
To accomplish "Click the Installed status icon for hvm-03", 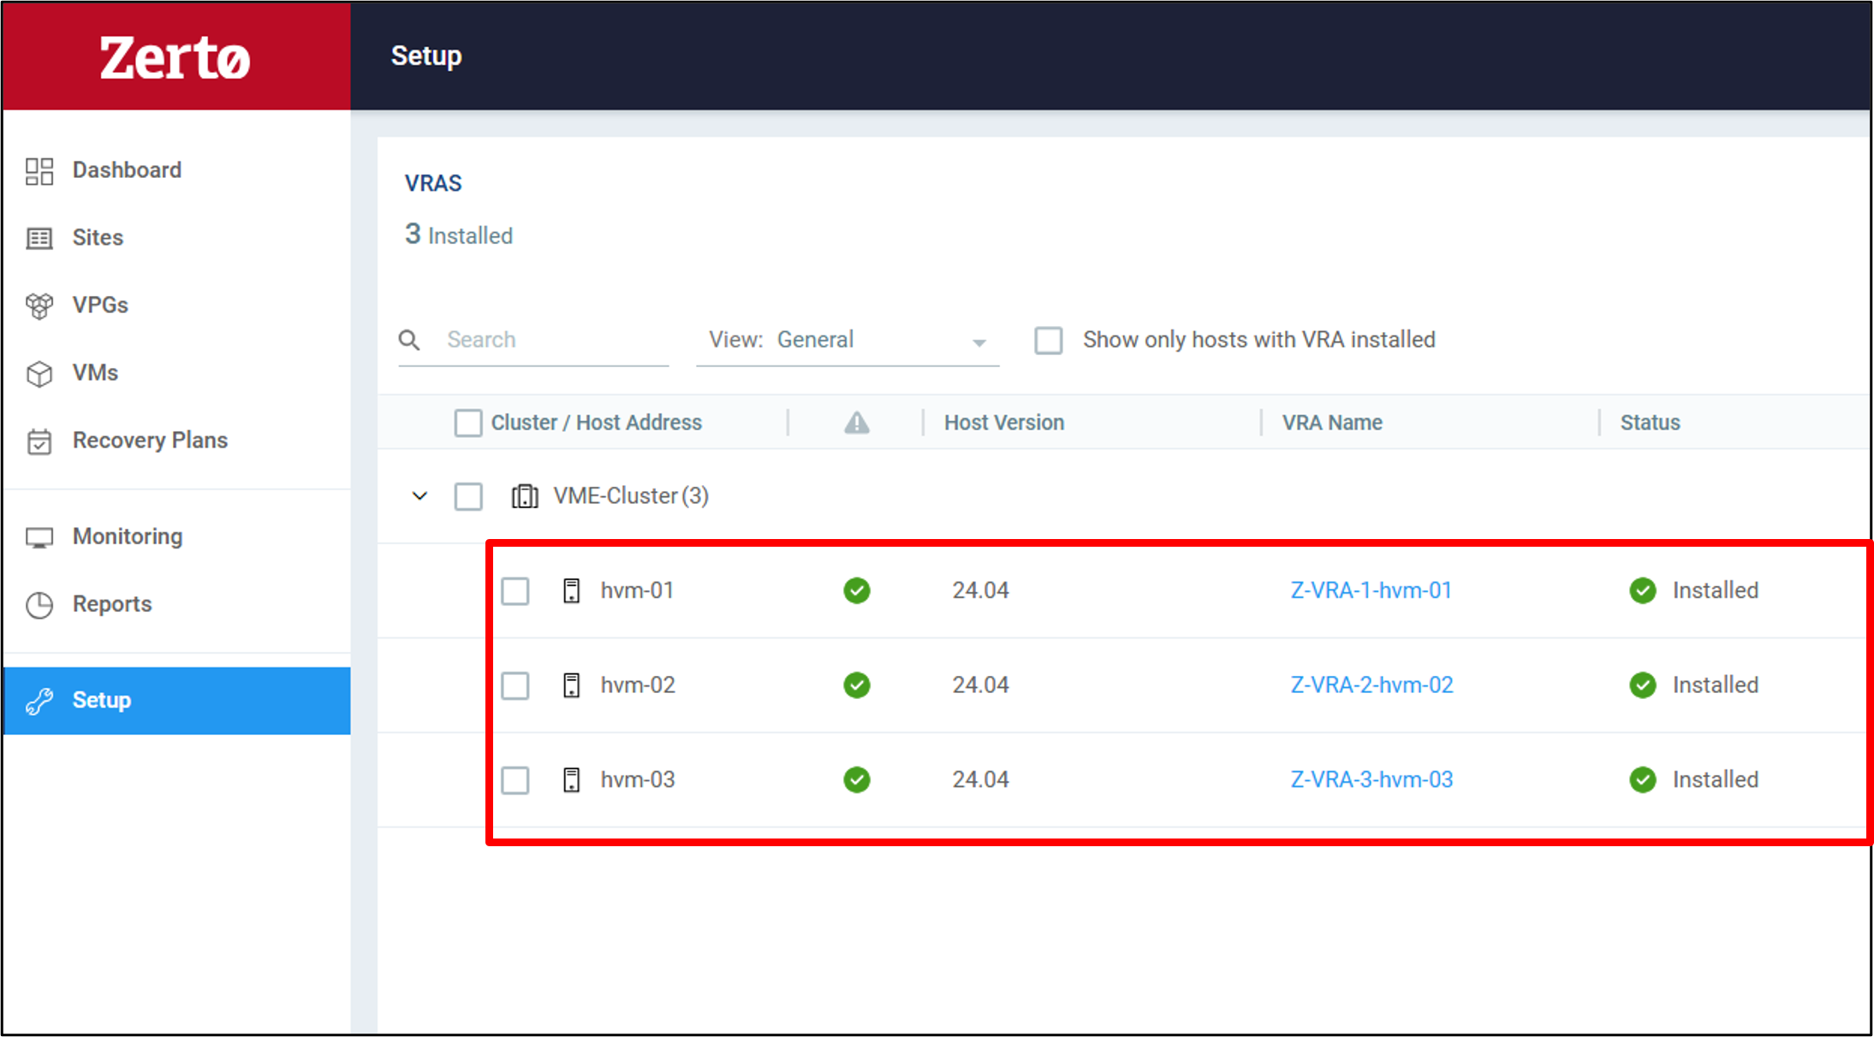I will pyautogui.click(x=1642, y=779).
